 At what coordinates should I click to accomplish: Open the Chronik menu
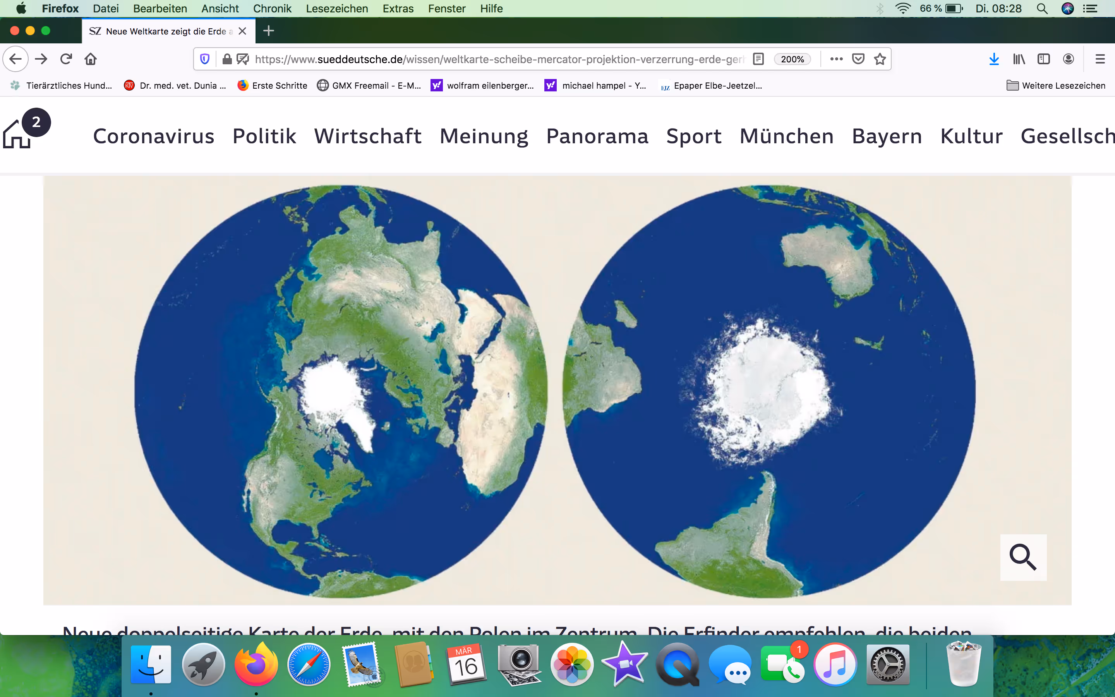pos(272,8)
